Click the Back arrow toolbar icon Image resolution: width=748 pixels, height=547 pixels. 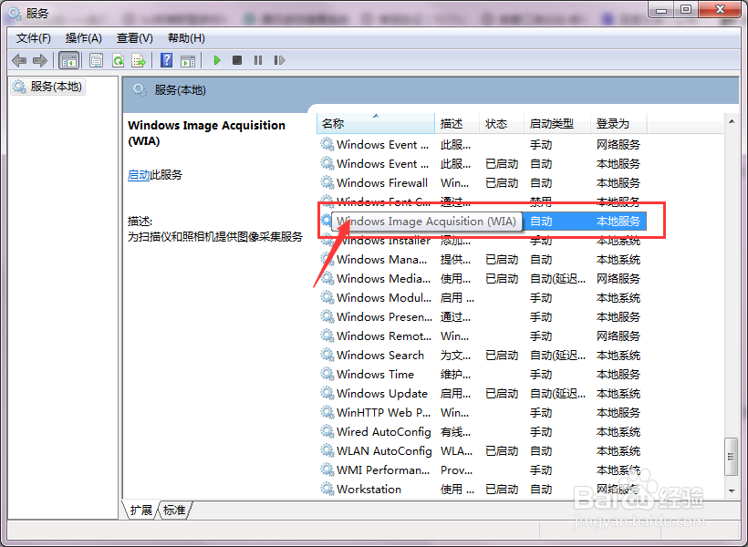(19, 60)
